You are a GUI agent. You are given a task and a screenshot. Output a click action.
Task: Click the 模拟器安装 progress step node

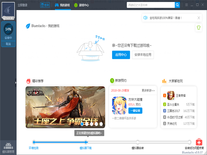point(138,142)
